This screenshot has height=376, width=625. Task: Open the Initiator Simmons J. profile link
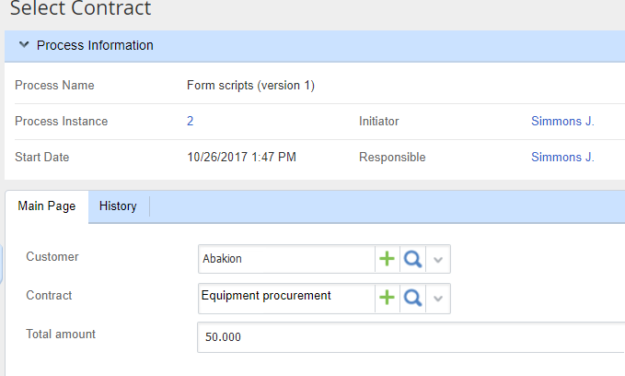(x=562, y=121)
